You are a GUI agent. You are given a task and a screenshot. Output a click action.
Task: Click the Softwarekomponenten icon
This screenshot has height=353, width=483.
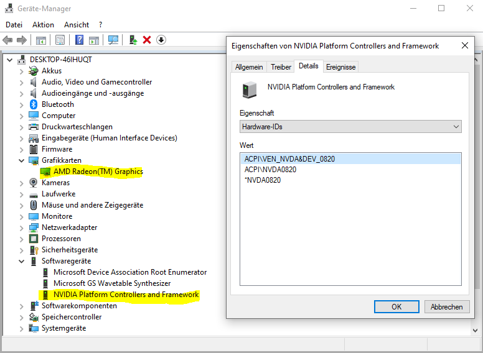coord(34,306)
